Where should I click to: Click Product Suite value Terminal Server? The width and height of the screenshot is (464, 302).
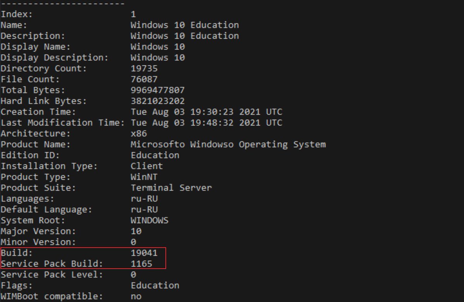tap(171, 188)
